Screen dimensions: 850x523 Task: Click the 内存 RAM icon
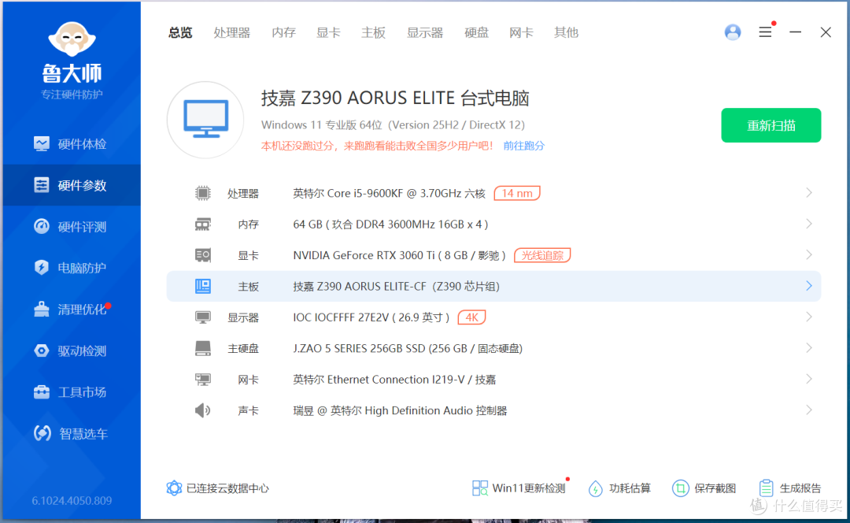tap(203, 224)
